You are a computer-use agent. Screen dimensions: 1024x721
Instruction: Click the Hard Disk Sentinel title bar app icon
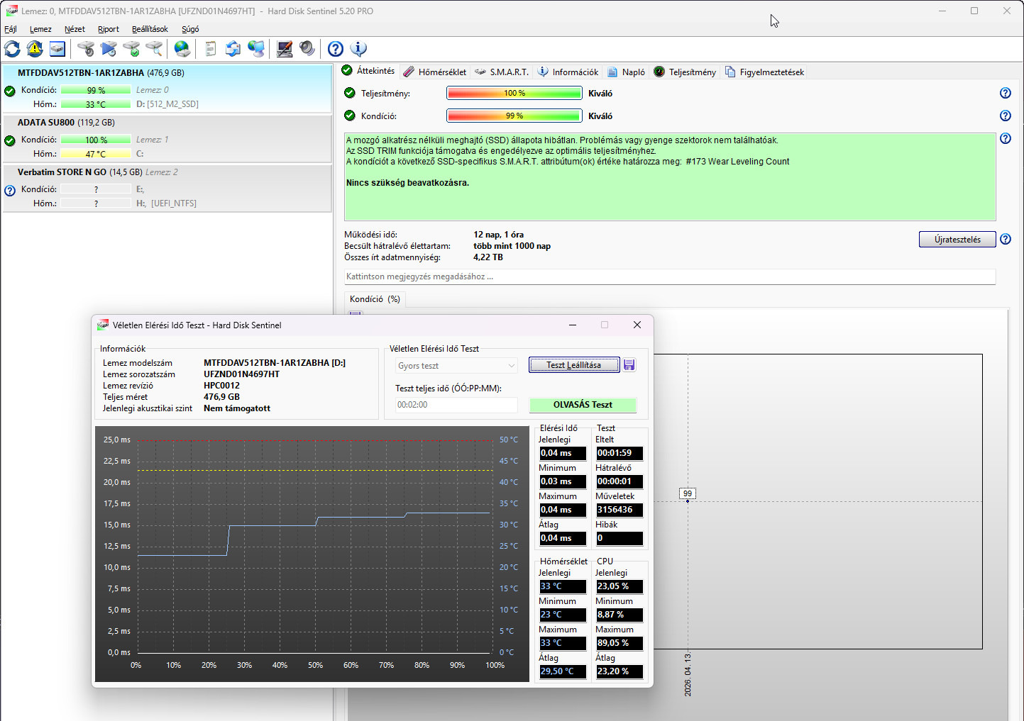[x=11, y=11]
